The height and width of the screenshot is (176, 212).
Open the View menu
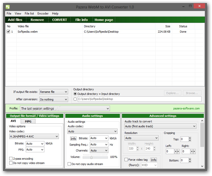18,14
